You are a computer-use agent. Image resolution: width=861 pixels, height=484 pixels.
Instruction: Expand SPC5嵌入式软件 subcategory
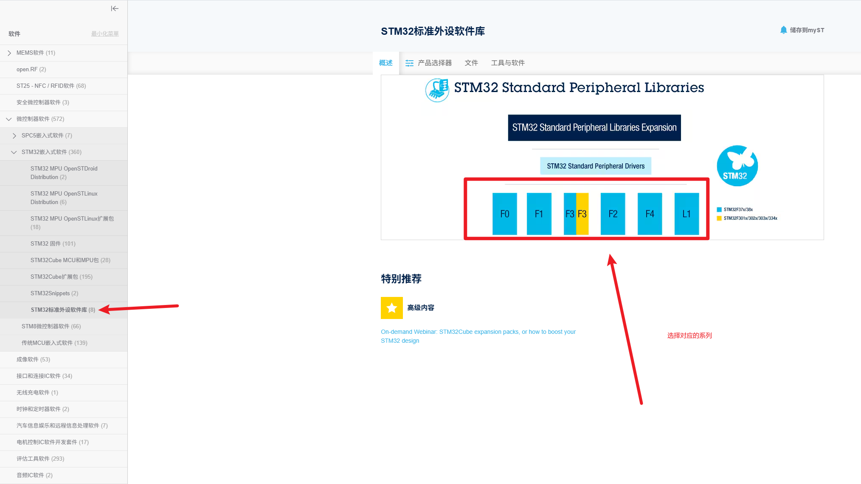[x=14, y=136]
